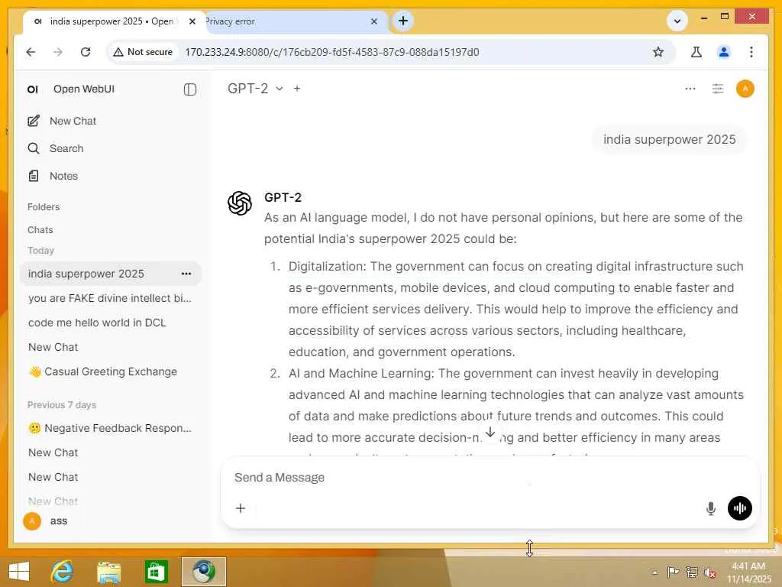This screenshot has width=782, height=587.
Task: Open the 'ass' user profile menu at sidebar bottom
Action: (47, 521)
